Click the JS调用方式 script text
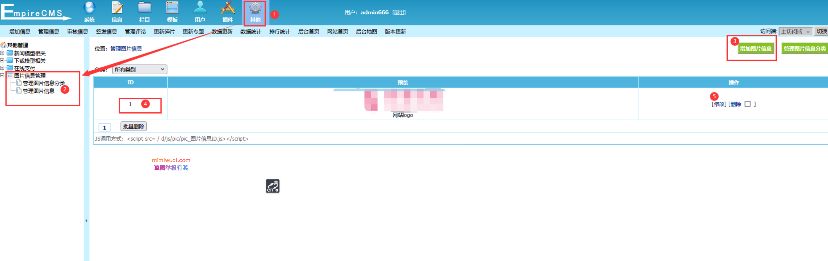This screenshot has height=261, width=828. (x=172, y=139)
